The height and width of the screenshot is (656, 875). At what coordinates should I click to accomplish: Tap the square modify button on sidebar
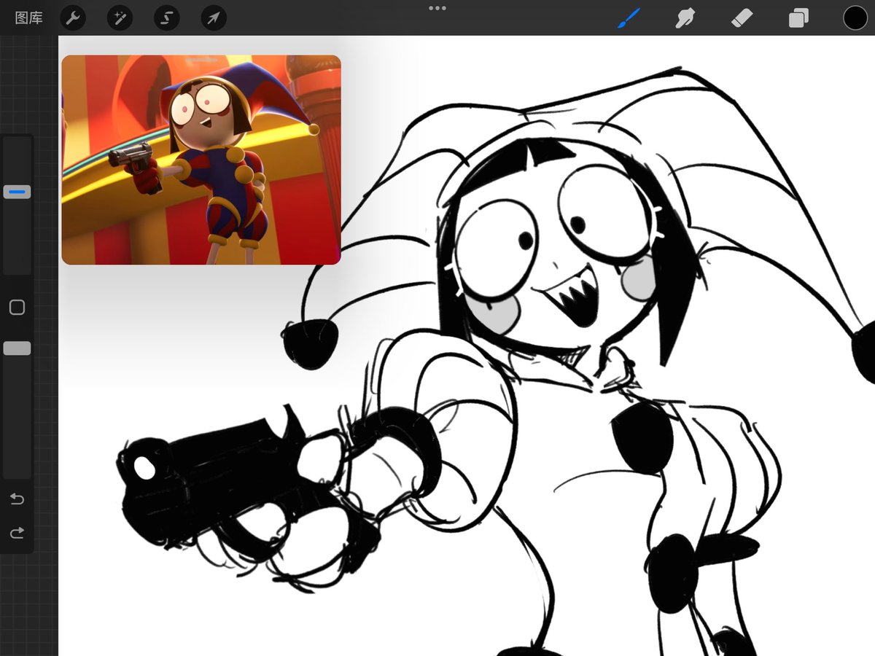tap(17, 308)
